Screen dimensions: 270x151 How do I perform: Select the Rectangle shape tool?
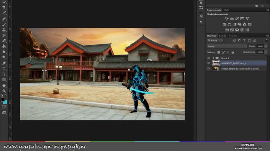pyautogui.click(x=4, y=80)
